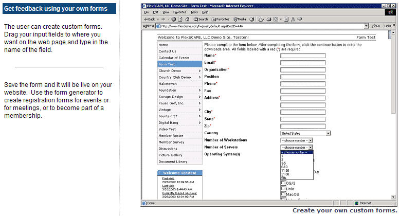Select 3-5 in the open servers list
The image size is (400, 216).
(x=297, y=163)
